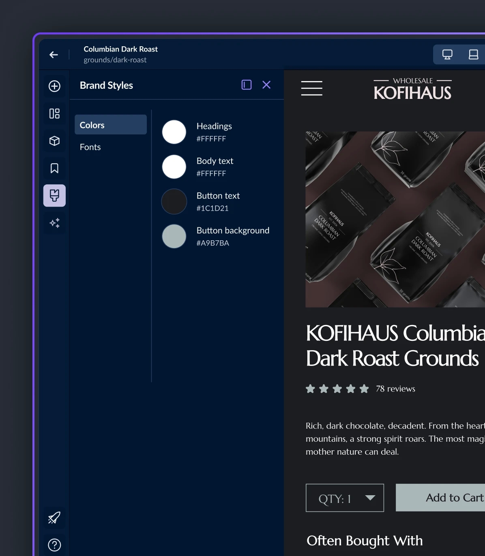Click the Button background color swatch
Viewport: 485px width, 556px height.
pyautogui.click(x=174, y=236)
